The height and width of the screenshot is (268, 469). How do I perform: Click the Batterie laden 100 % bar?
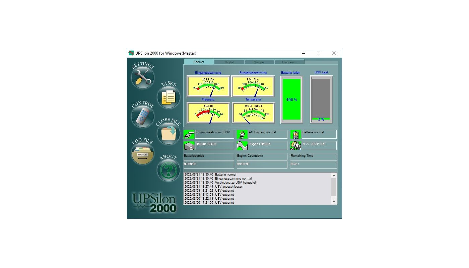point(291,100)
